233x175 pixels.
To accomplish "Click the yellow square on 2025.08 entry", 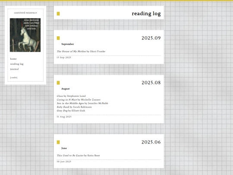I will (x=58, y=83).
